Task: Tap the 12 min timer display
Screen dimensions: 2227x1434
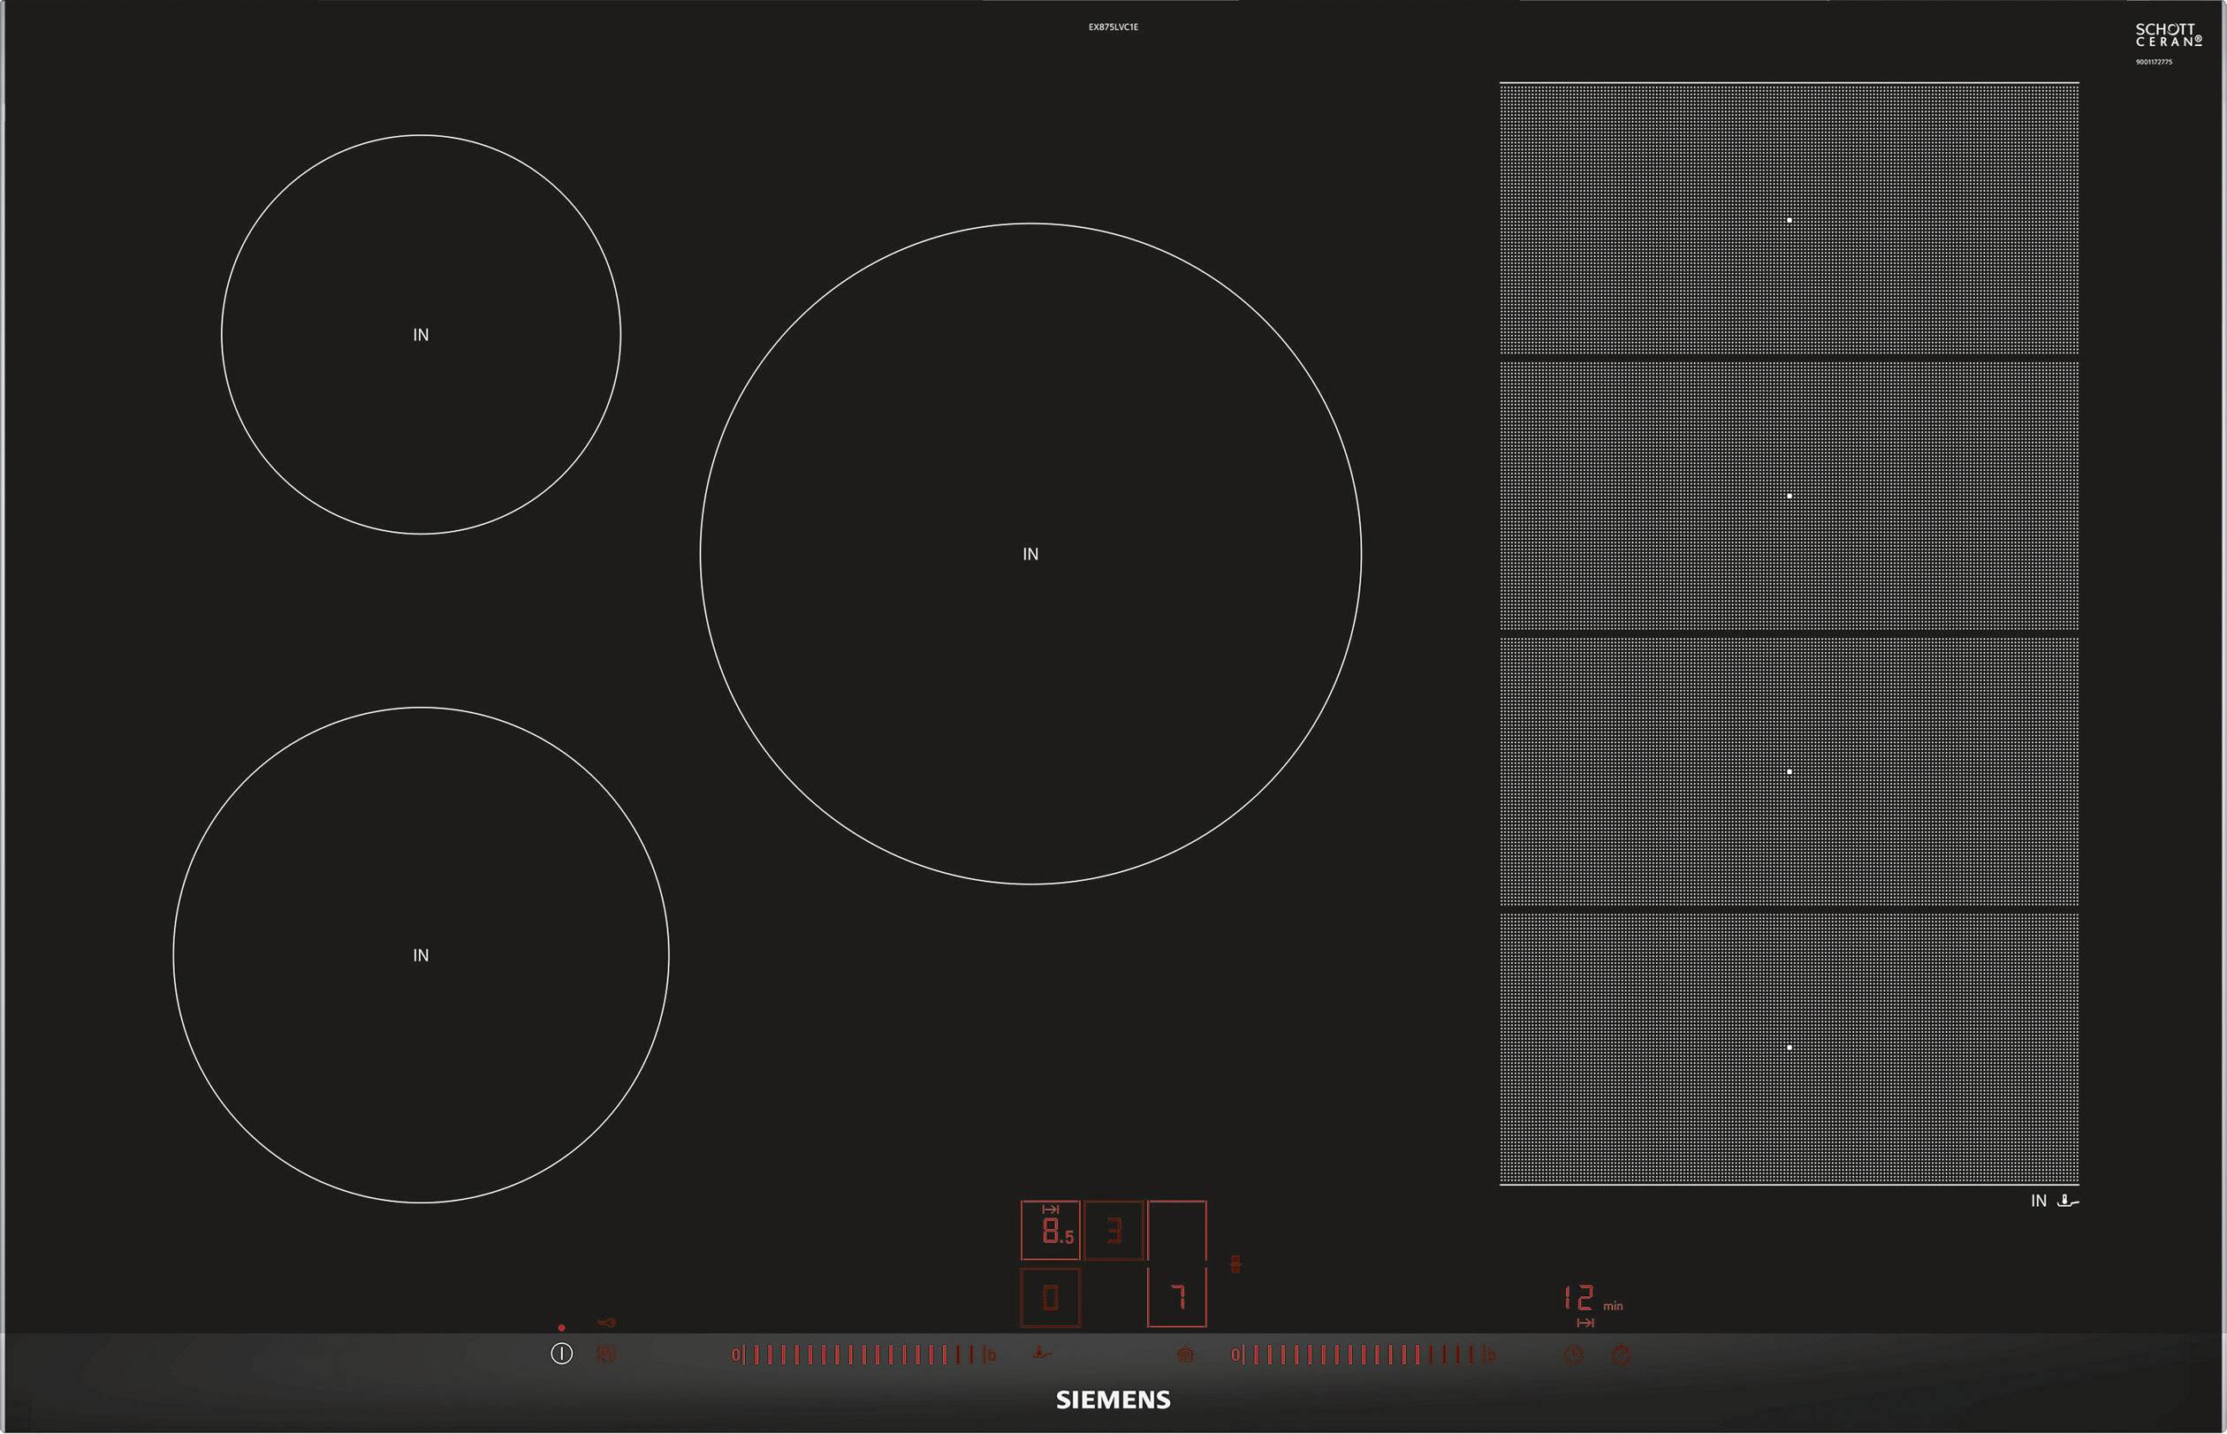Action: 1580,1297
